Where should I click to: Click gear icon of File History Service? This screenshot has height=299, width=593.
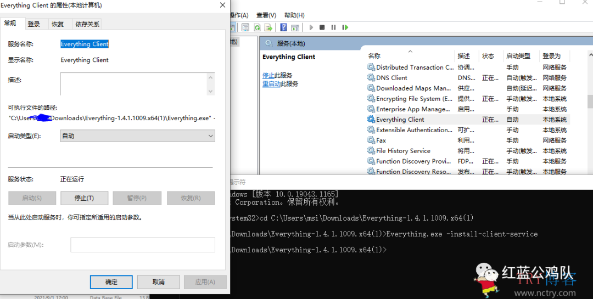[x=371, y=150]
